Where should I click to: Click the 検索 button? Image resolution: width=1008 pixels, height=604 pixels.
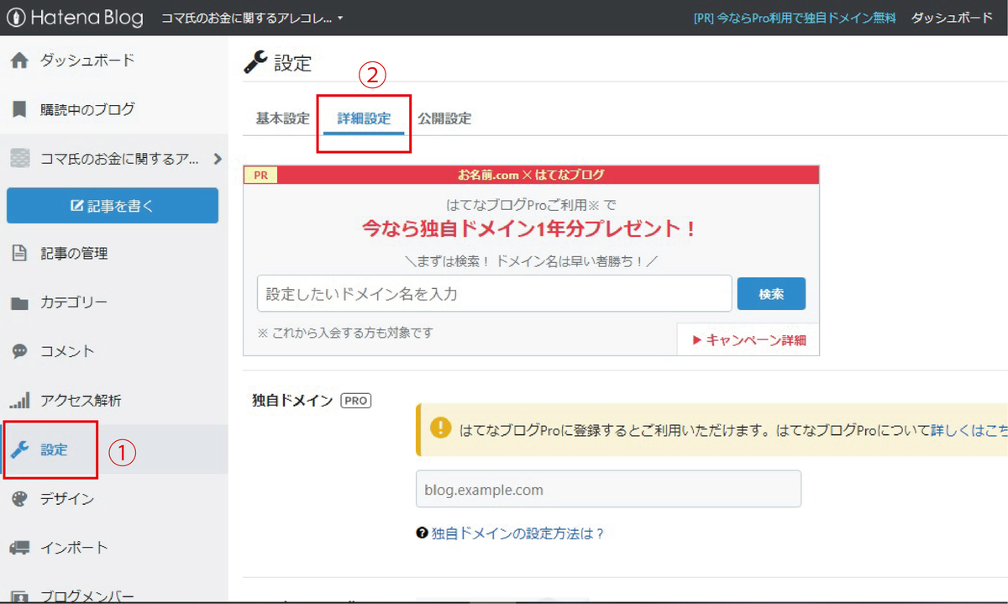pyautogui.click(x=771, y=294)
